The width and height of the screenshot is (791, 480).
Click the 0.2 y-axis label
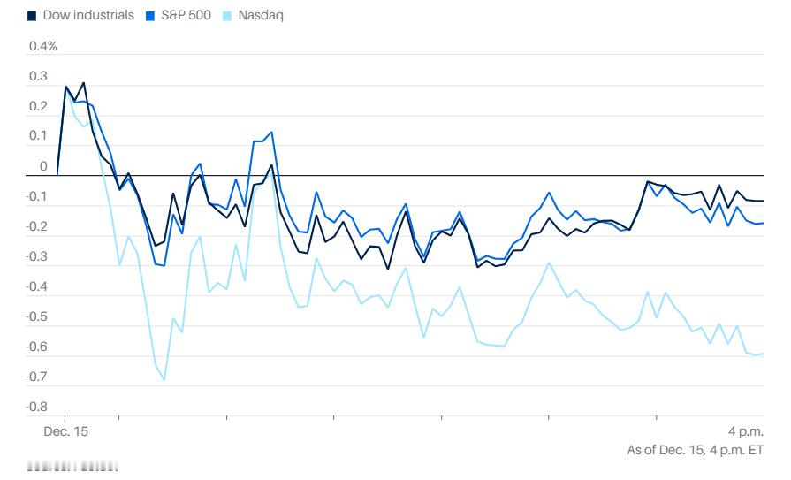pyautogui.click(x=38, y=106)
